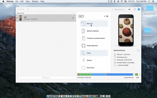Click the lifebuoy Check Warranty icon
This screenshot has height=98, width=157.
pyautogui.click(x=83, y=46)
